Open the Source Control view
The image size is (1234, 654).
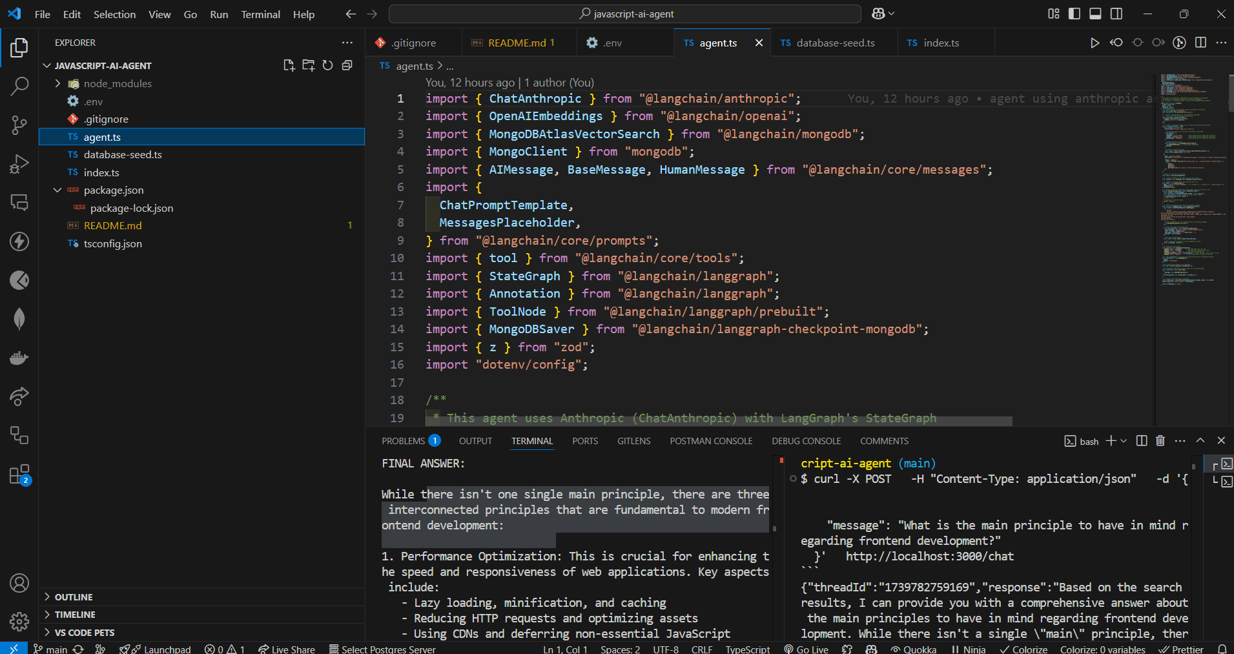pos(19,125)
